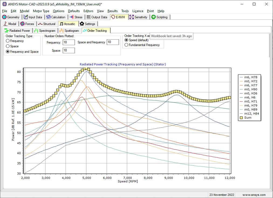Open the Help menu
The height and width of the screenshot is (198, 273).
click(161, 11)
